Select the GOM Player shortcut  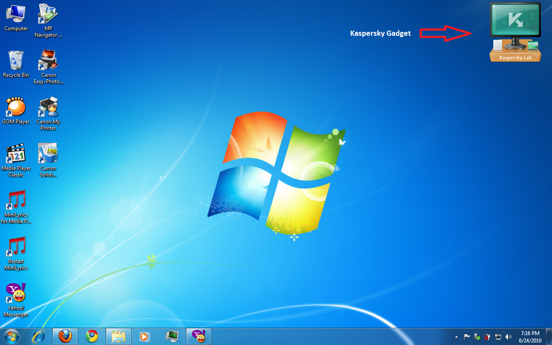[x=16, y=111]
